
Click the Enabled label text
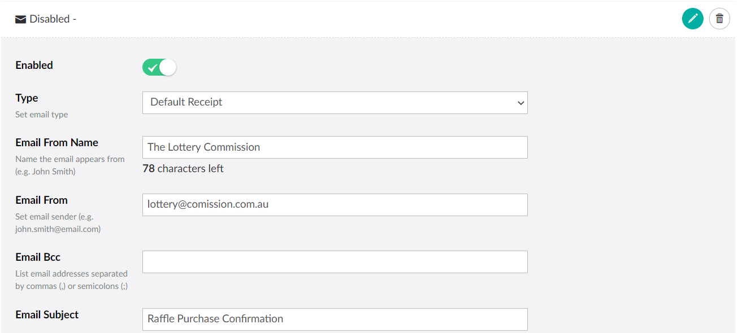[x=34, y=65]
